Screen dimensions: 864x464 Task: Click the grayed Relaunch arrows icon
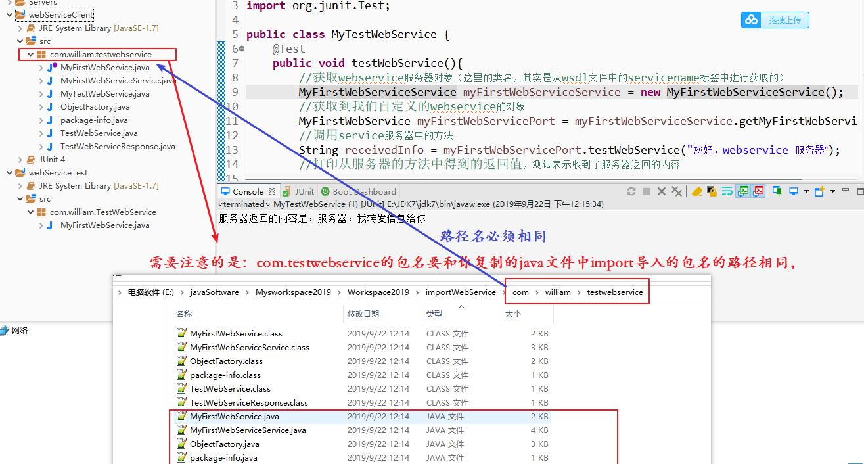(631, 191)
